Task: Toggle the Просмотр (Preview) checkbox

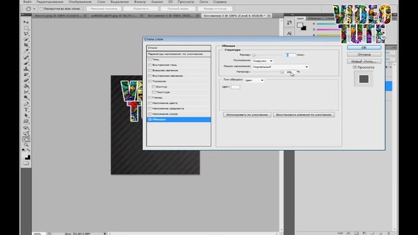Action: (355, 67)
